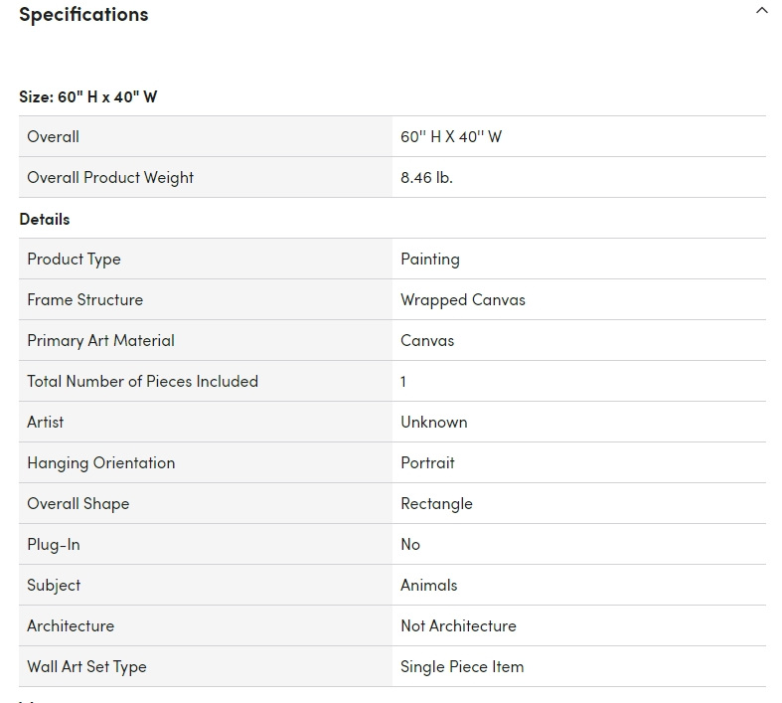Click the Total Number of Pieces Included label
The image size is (782, 703).
click(x=142, y=381)
